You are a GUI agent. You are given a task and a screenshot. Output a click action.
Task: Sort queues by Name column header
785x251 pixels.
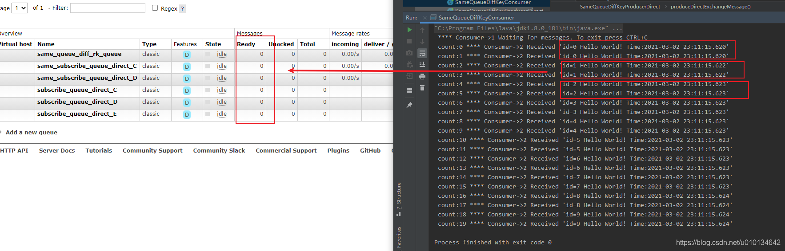pyautogui.click(x=46, y=44)
